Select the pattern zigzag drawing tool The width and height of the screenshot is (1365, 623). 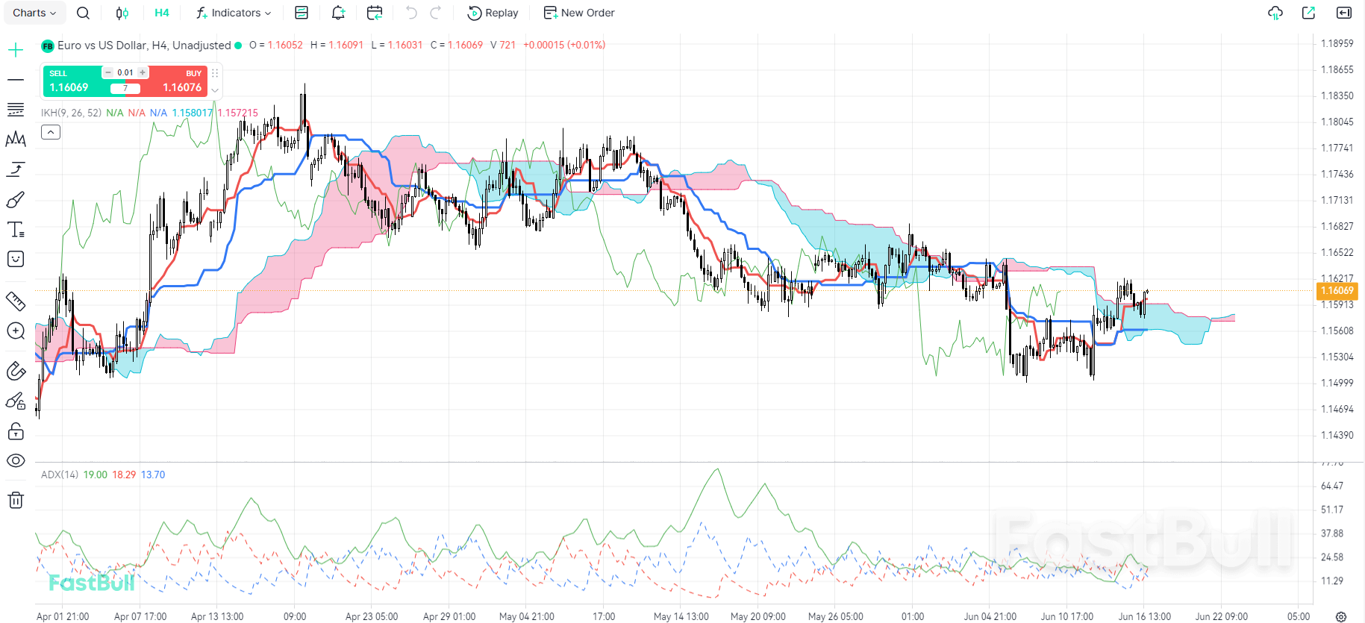(16, 140)
